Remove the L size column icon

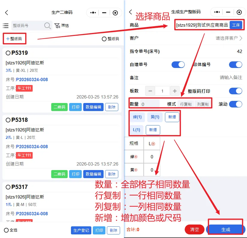click(153, 144)
